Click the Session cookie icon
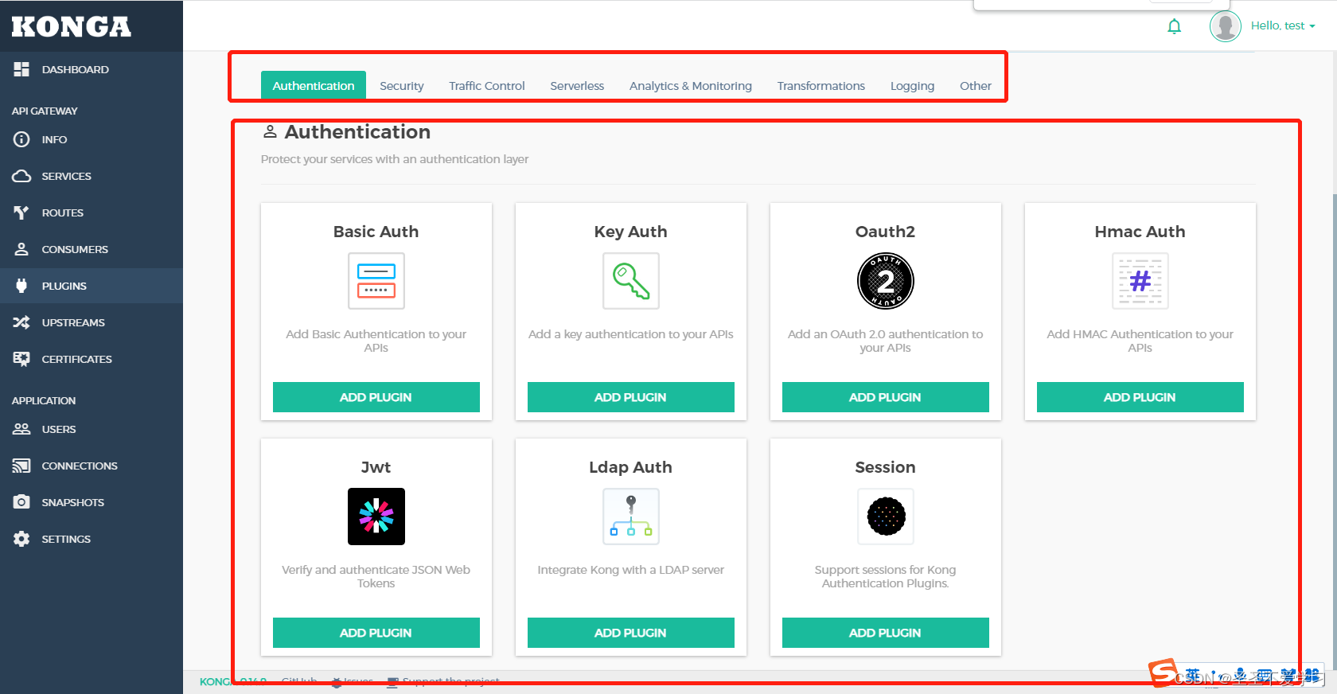 click(x=886, y=517)
